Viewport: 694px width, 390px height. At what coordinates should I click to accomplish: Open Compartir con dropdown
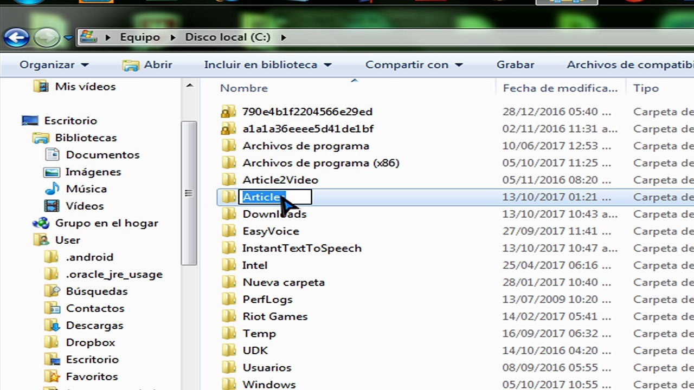414,64
